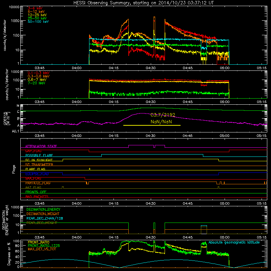Select the ECLIPSE_FLAG label
271x271 pixels.
37,174
